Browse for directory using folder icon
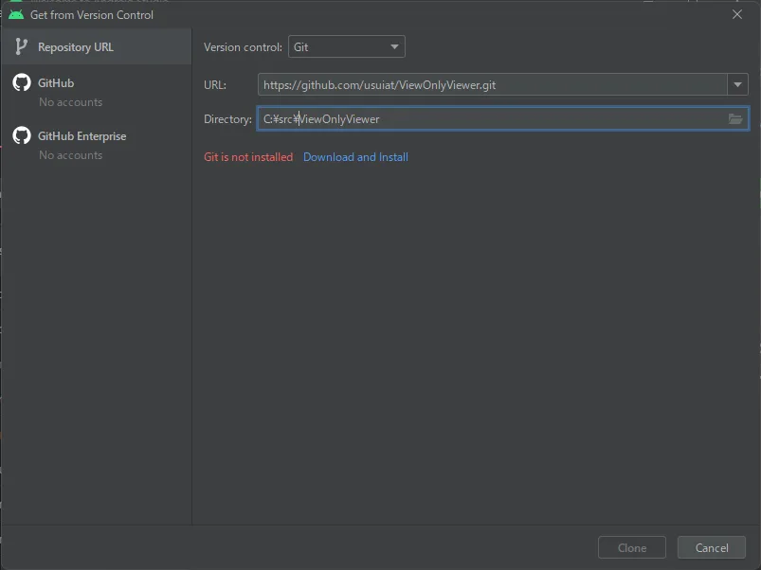 [735, 118]
